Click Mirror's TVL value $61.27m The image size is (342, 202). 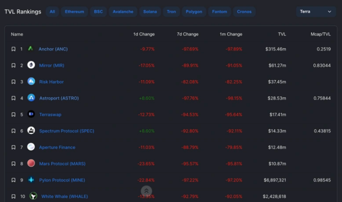[x=277, y=65]
